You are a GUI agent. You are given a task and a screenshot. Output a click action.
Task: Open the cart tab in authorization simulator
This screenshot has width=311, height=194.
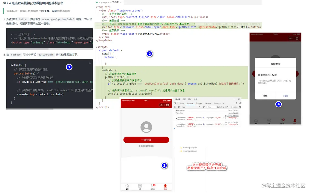pyautogui.click(x=282, y=121)
